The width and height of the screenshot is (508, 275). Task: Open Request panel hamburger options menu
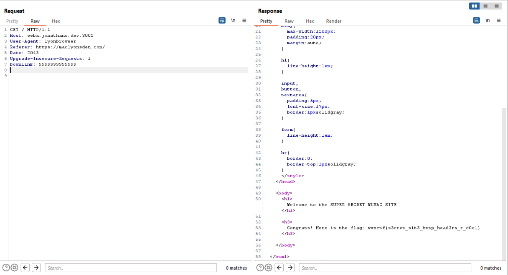click(x=244, y=20)
